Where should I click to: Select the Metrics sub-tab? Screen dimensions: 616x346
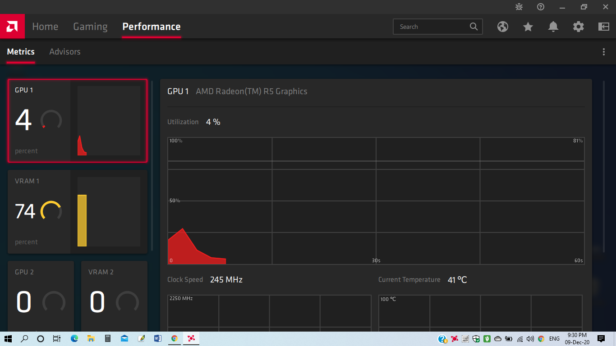point(21,52)
